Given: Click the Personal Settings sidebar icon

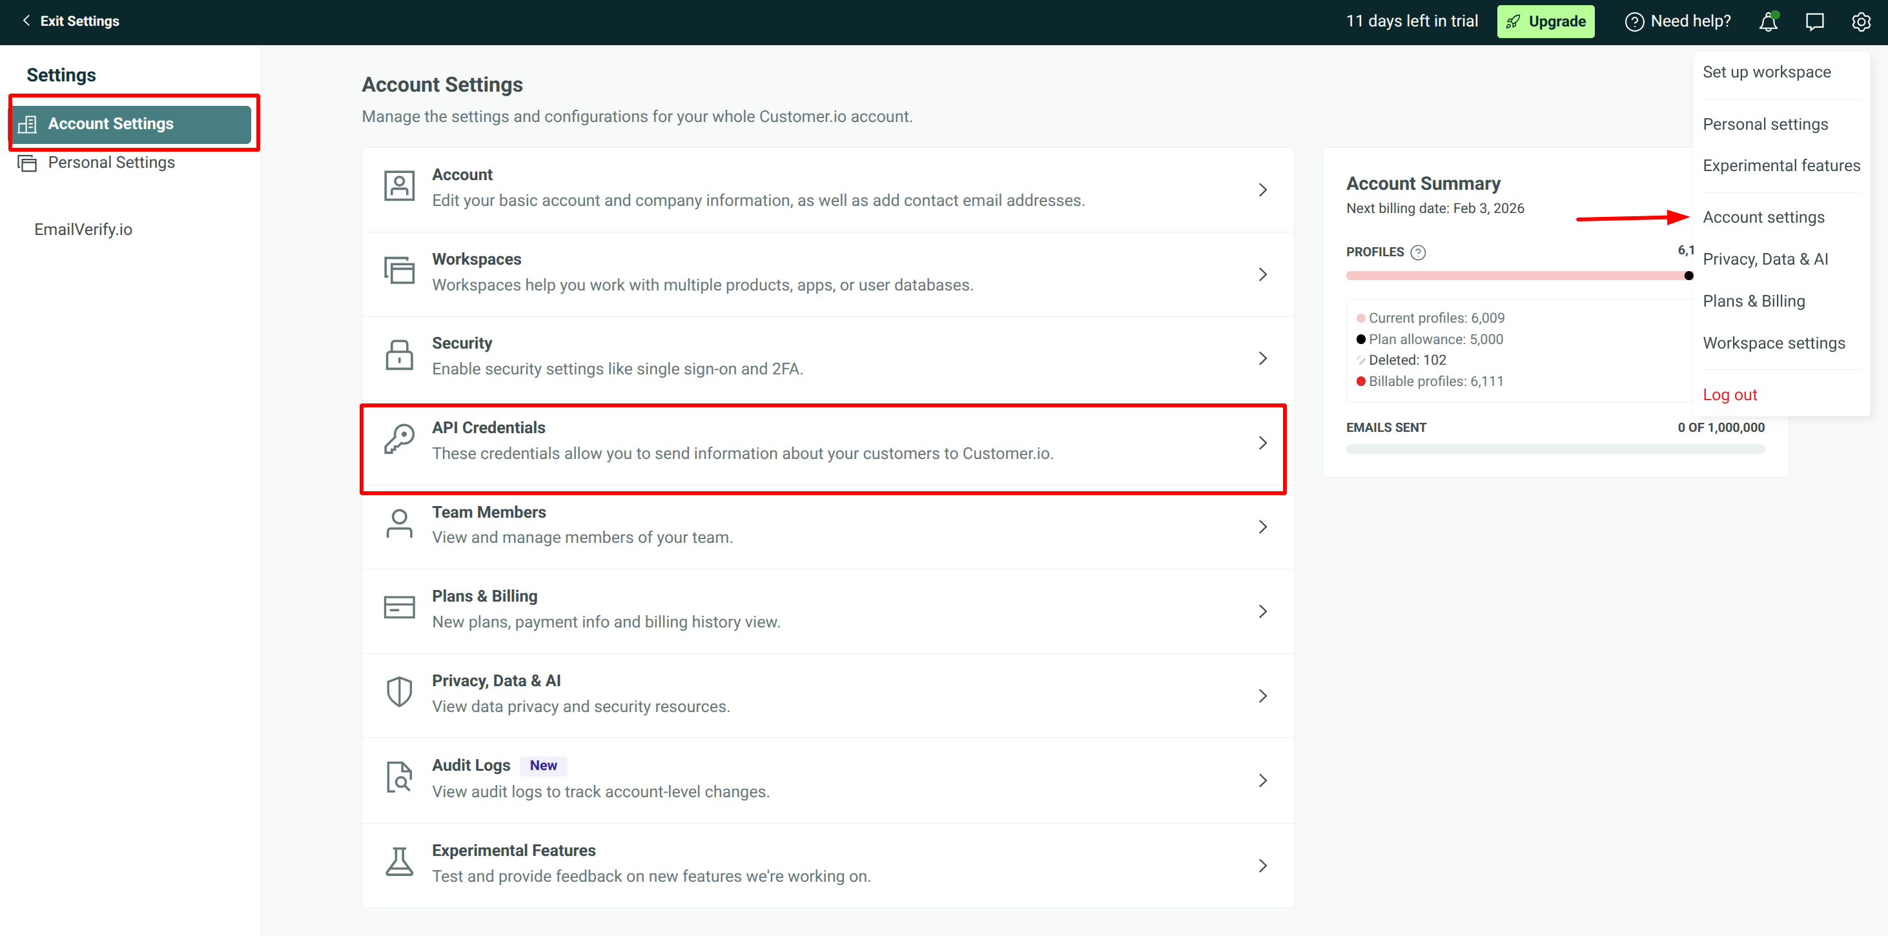Looking at the screenshot, I should tap(28, 163).
